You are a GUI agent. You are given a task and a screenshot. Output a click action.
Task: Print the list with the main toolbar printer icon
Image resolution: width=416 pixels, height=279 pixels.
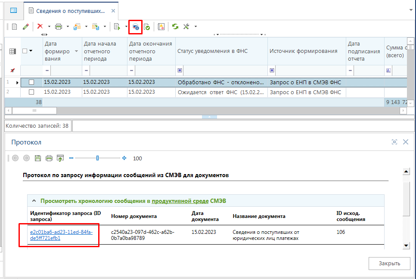tap(59, 27)
